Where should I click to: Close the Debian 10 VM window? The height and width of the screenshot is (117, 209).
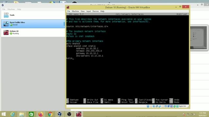186,7
